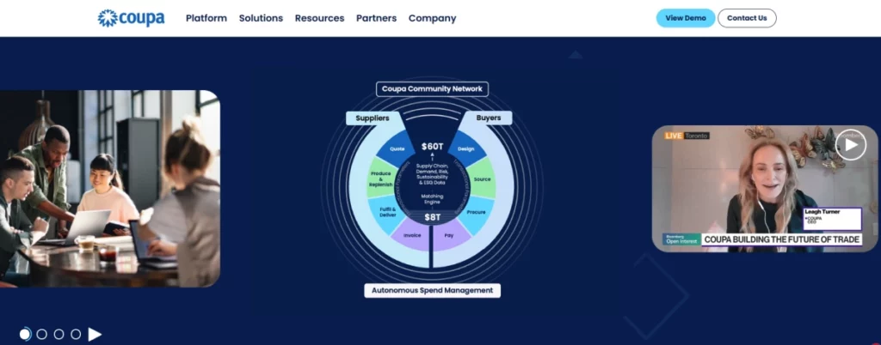This screenshot has height=345, width=881.
Task: Click the Suppliers label
Action: pyautogui.click(x=372, y=118)
